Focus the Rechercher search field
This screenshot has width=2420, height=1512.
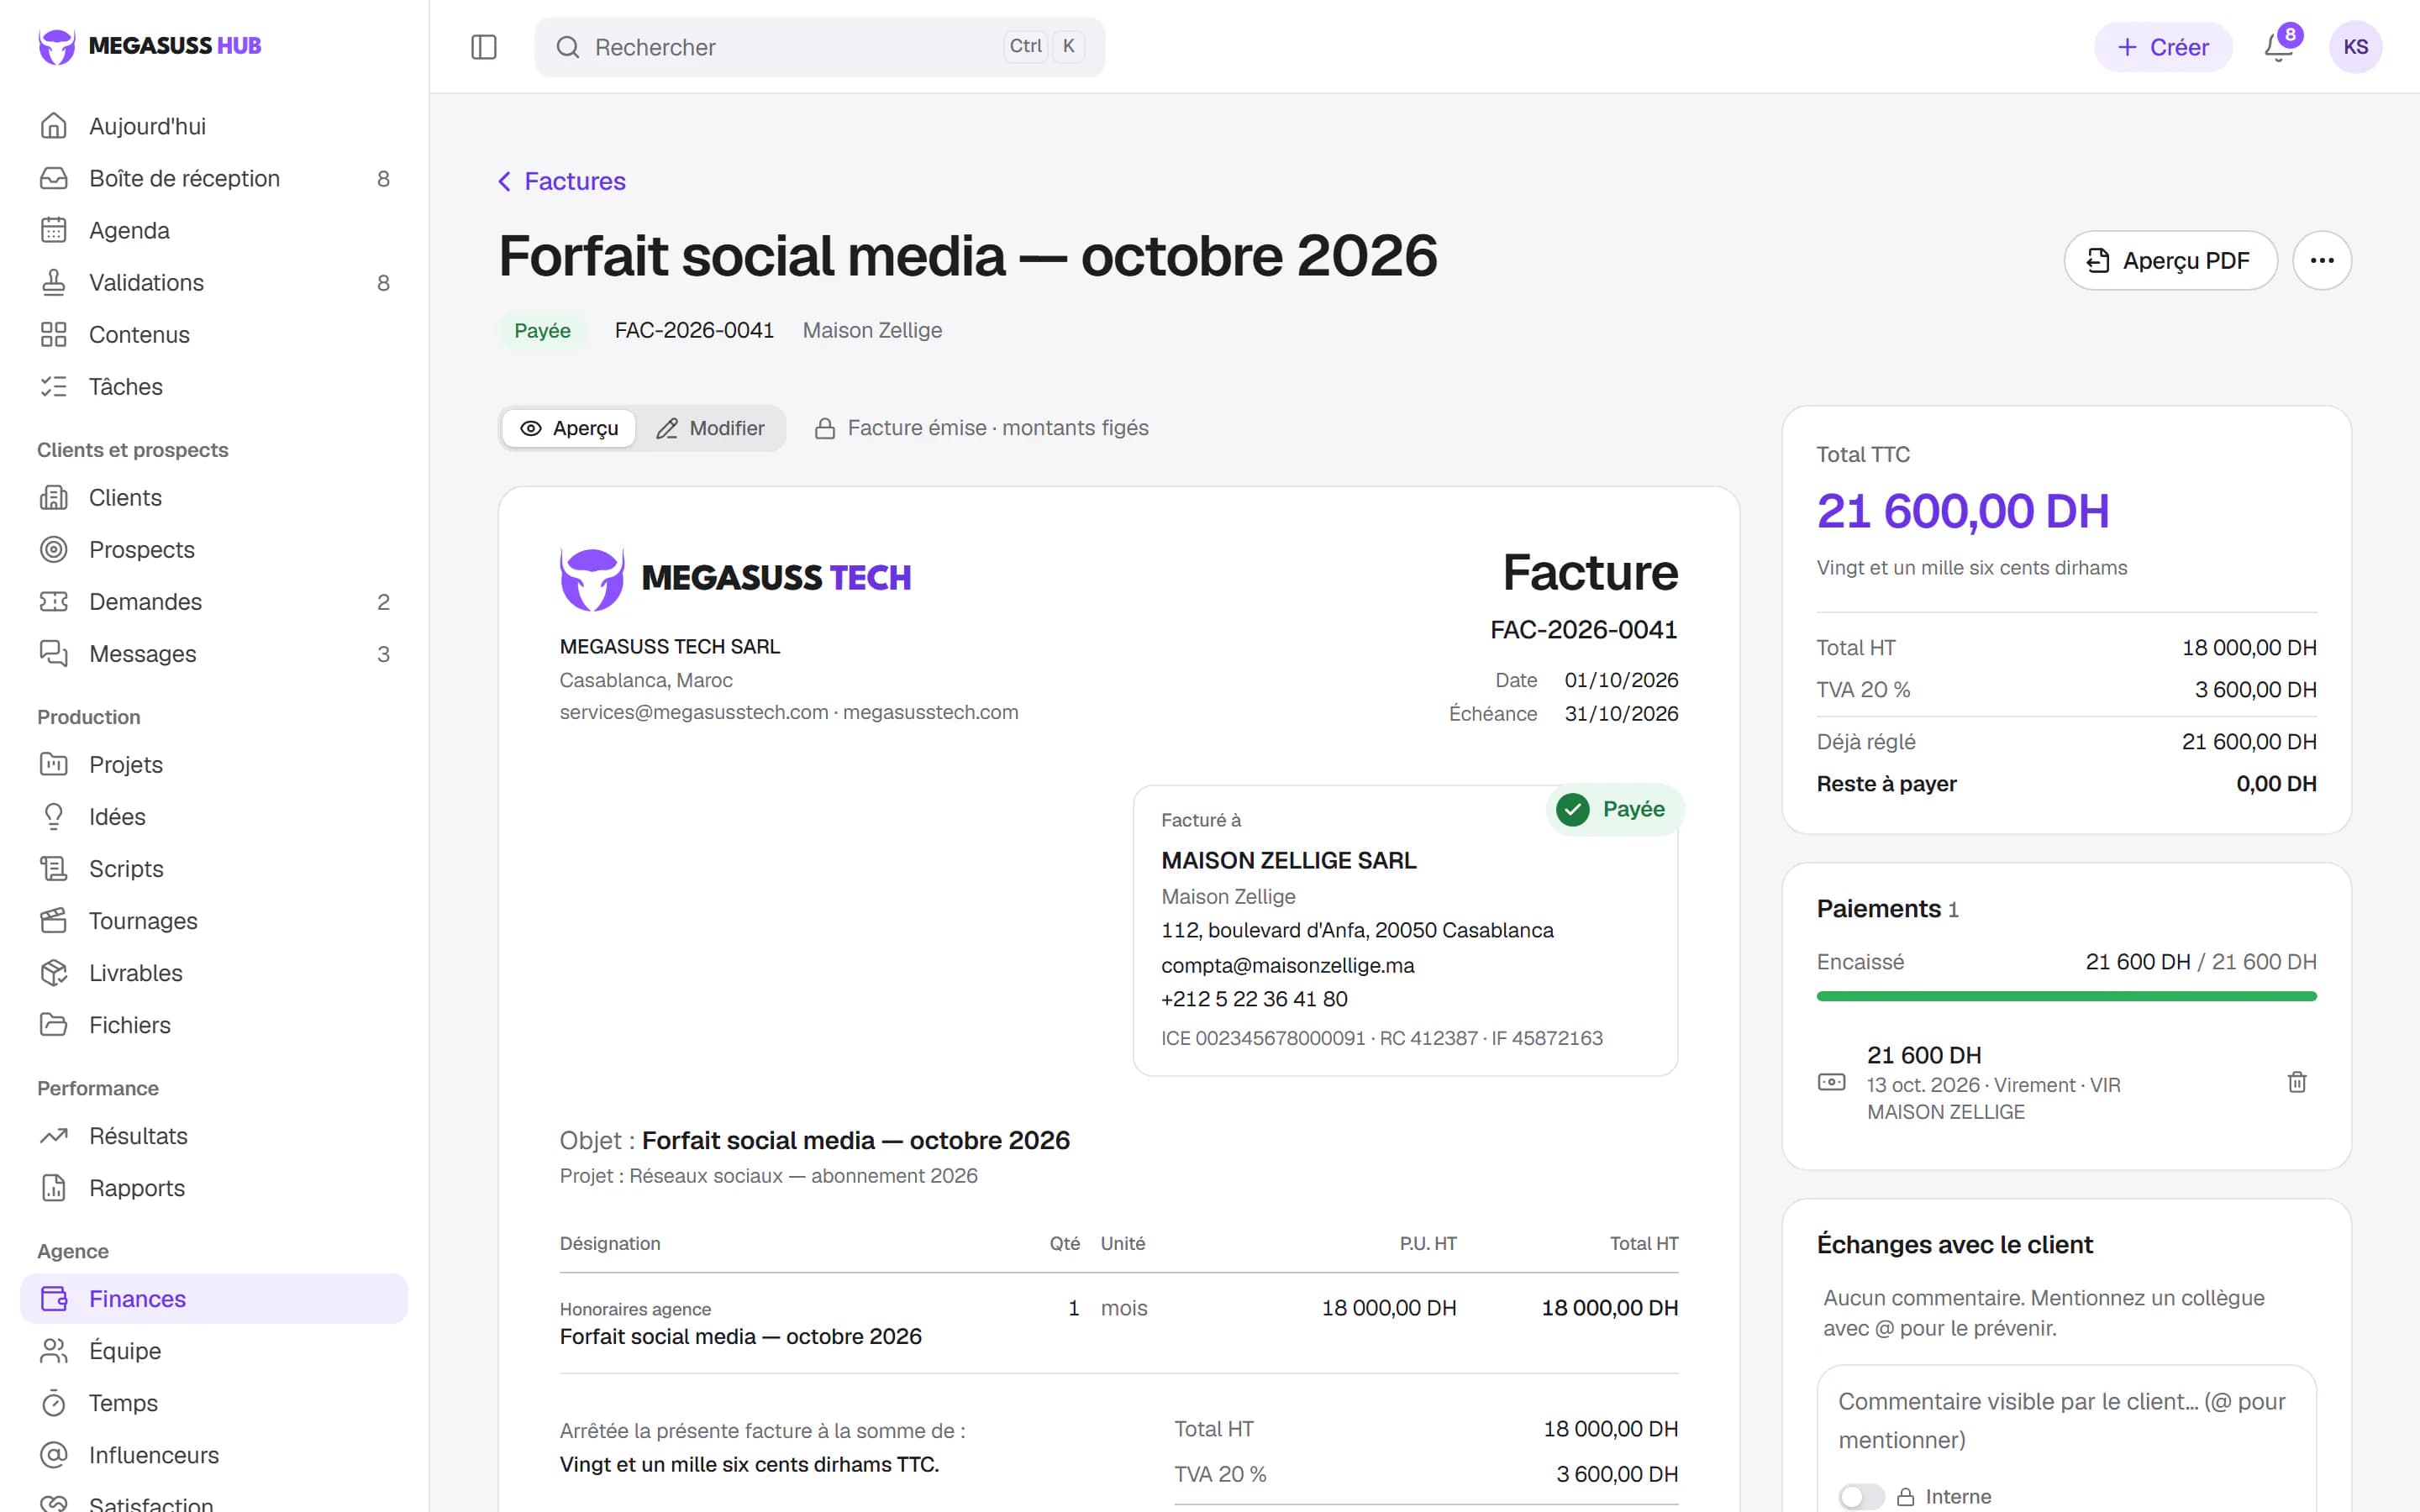point(819,47)
